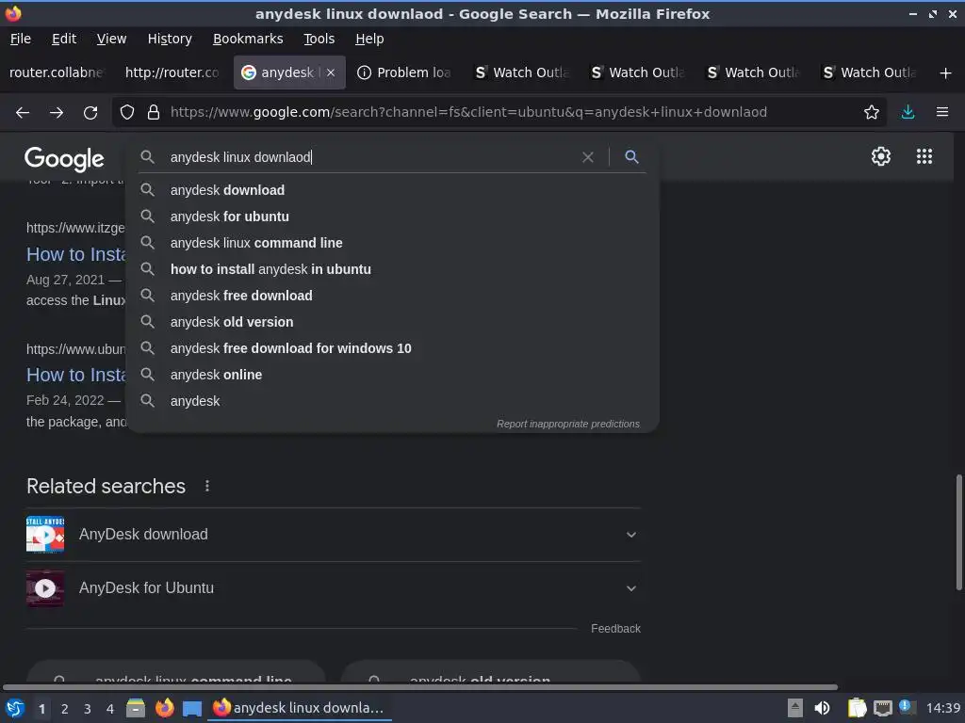Open the system start menu in taskbar

pyautogui.click(x=15, y=708)
